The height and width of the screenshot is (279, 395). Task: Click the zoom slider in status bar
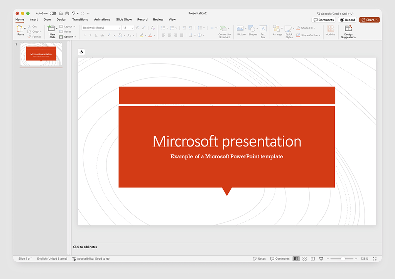pyautogui.click(x=342, y=259)
